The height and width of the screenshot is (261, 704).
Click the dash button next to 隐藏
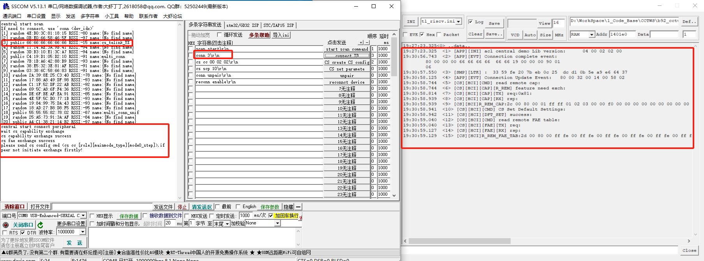pyautogui.click(x=298, y=207)
